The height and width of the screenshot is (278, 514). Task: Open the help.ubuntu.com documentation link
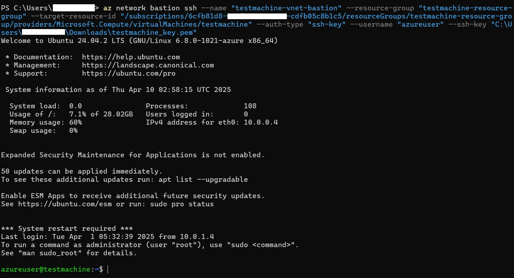(131, 57)
